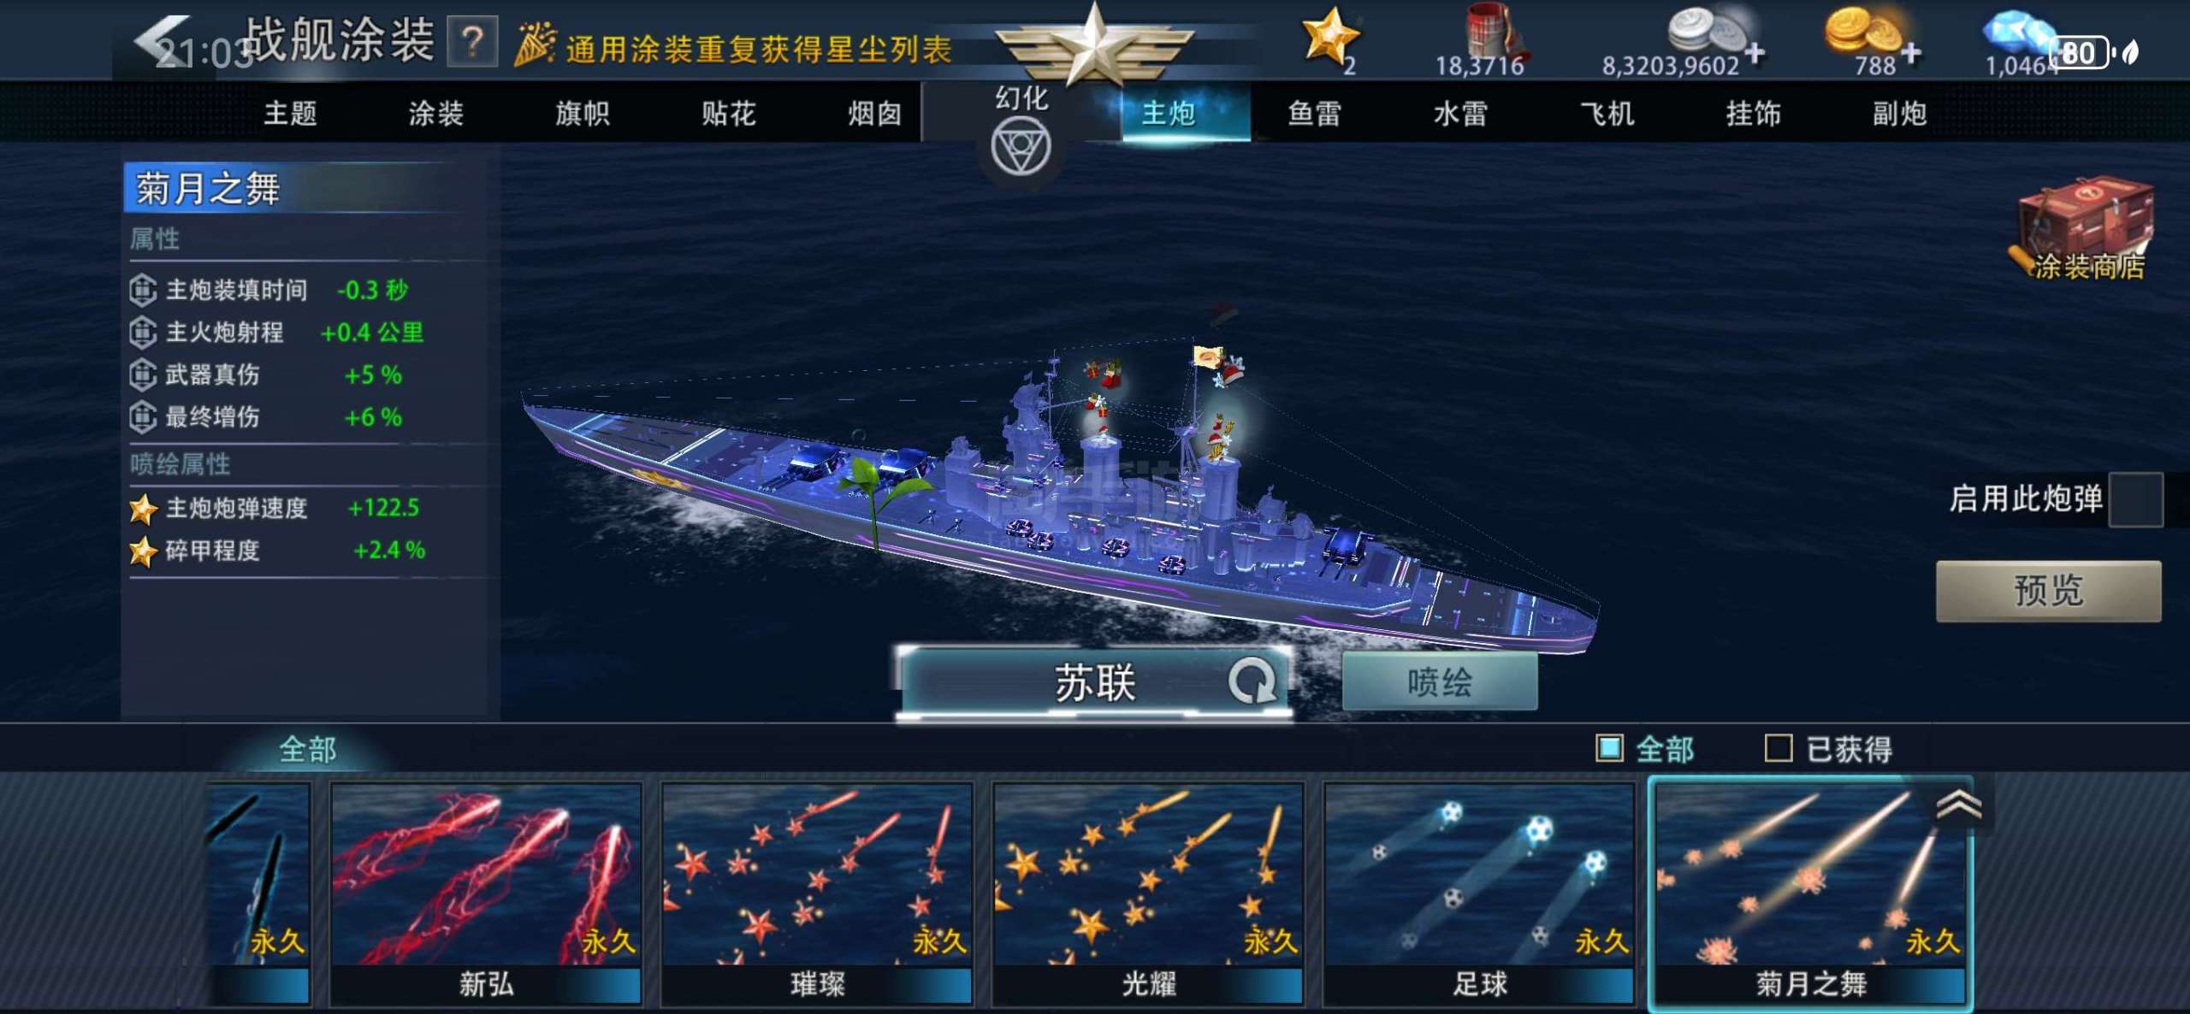The width and height of the screenshot is (2190, 1014).
Task: Enable the 启用此炮弹 checkbox
Action: [x=2135, y=499]
